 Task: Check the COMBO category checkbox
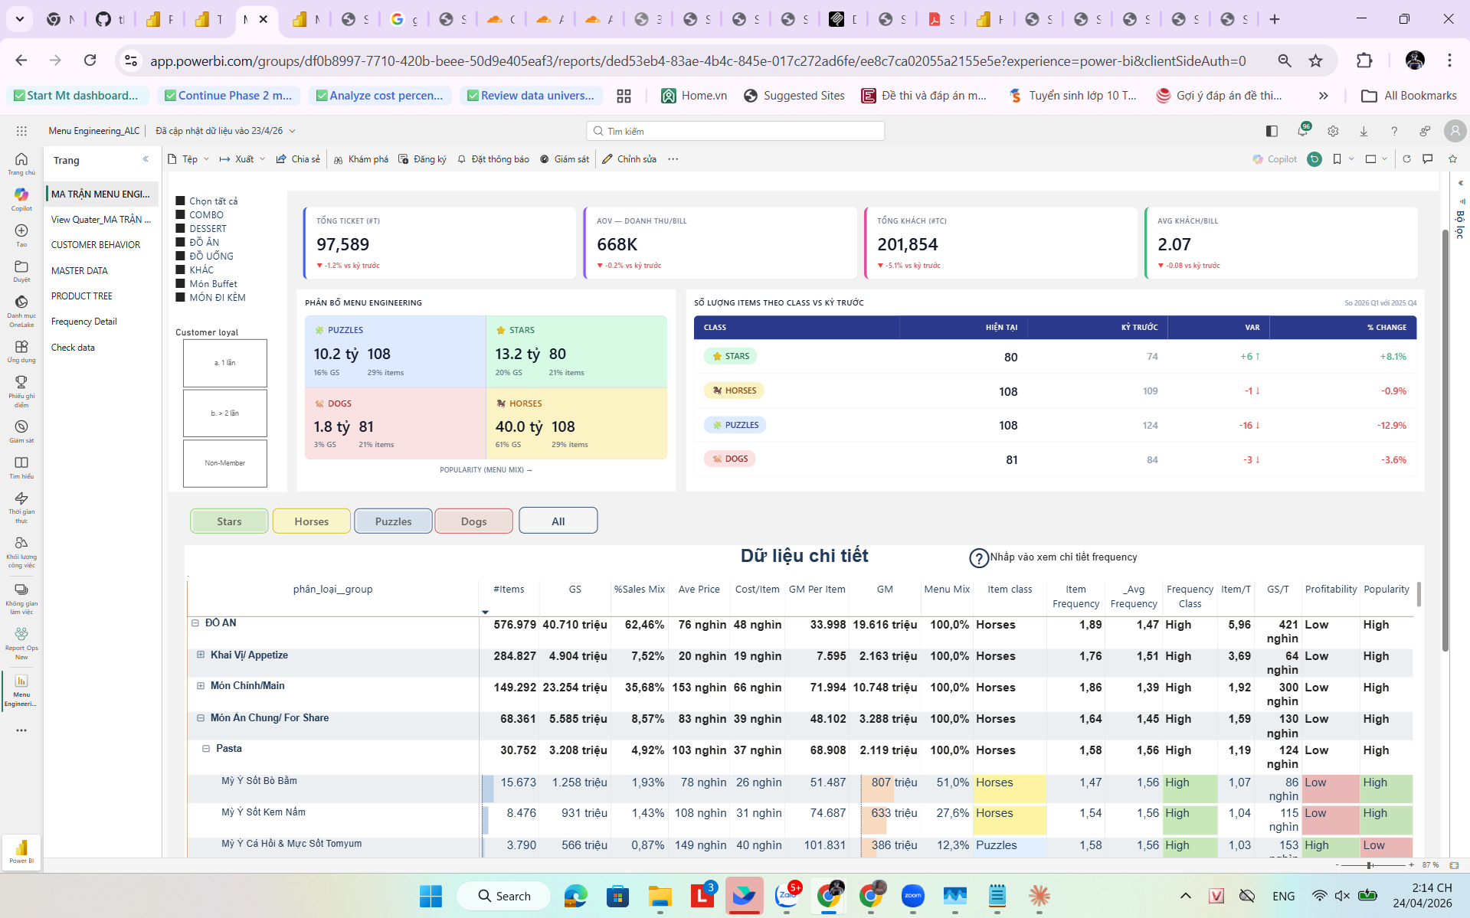click(x=181, y=215)
